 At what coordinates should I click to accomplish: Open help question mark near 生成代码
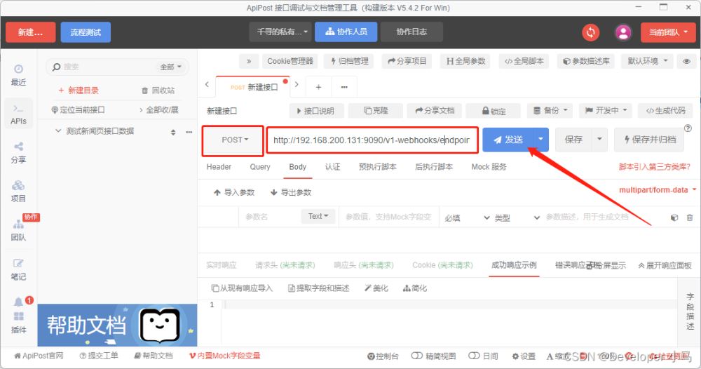pos(688,128)
